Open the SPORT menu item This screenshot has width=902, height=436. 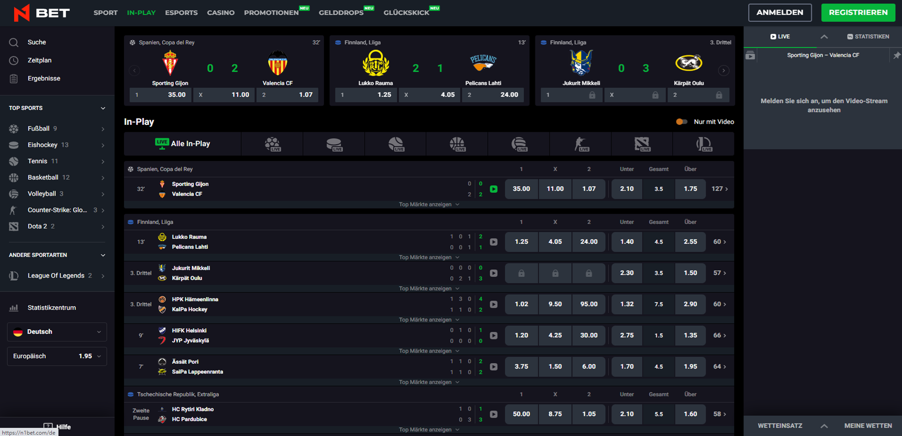pos(105,13)
